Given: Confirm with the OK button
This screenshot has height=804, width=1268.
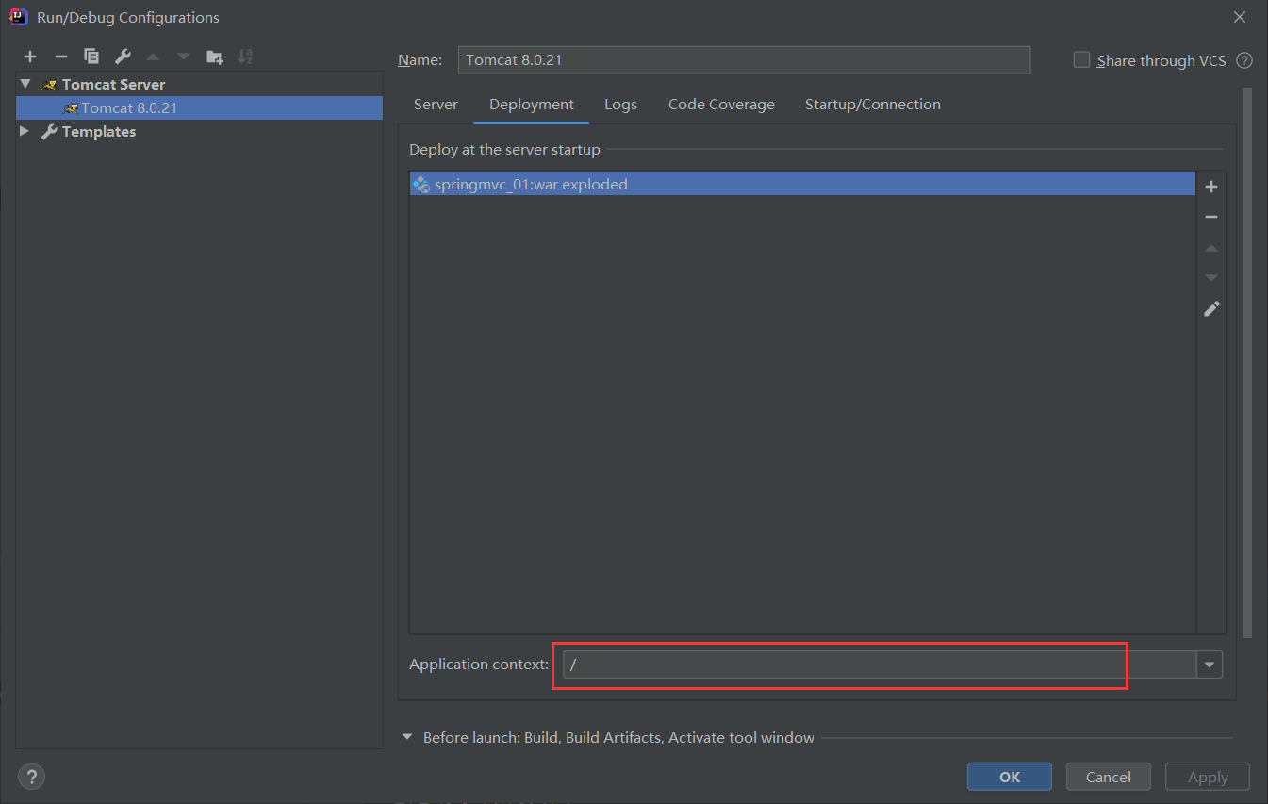Looking at the screenshot, I should click(1010, 777).
